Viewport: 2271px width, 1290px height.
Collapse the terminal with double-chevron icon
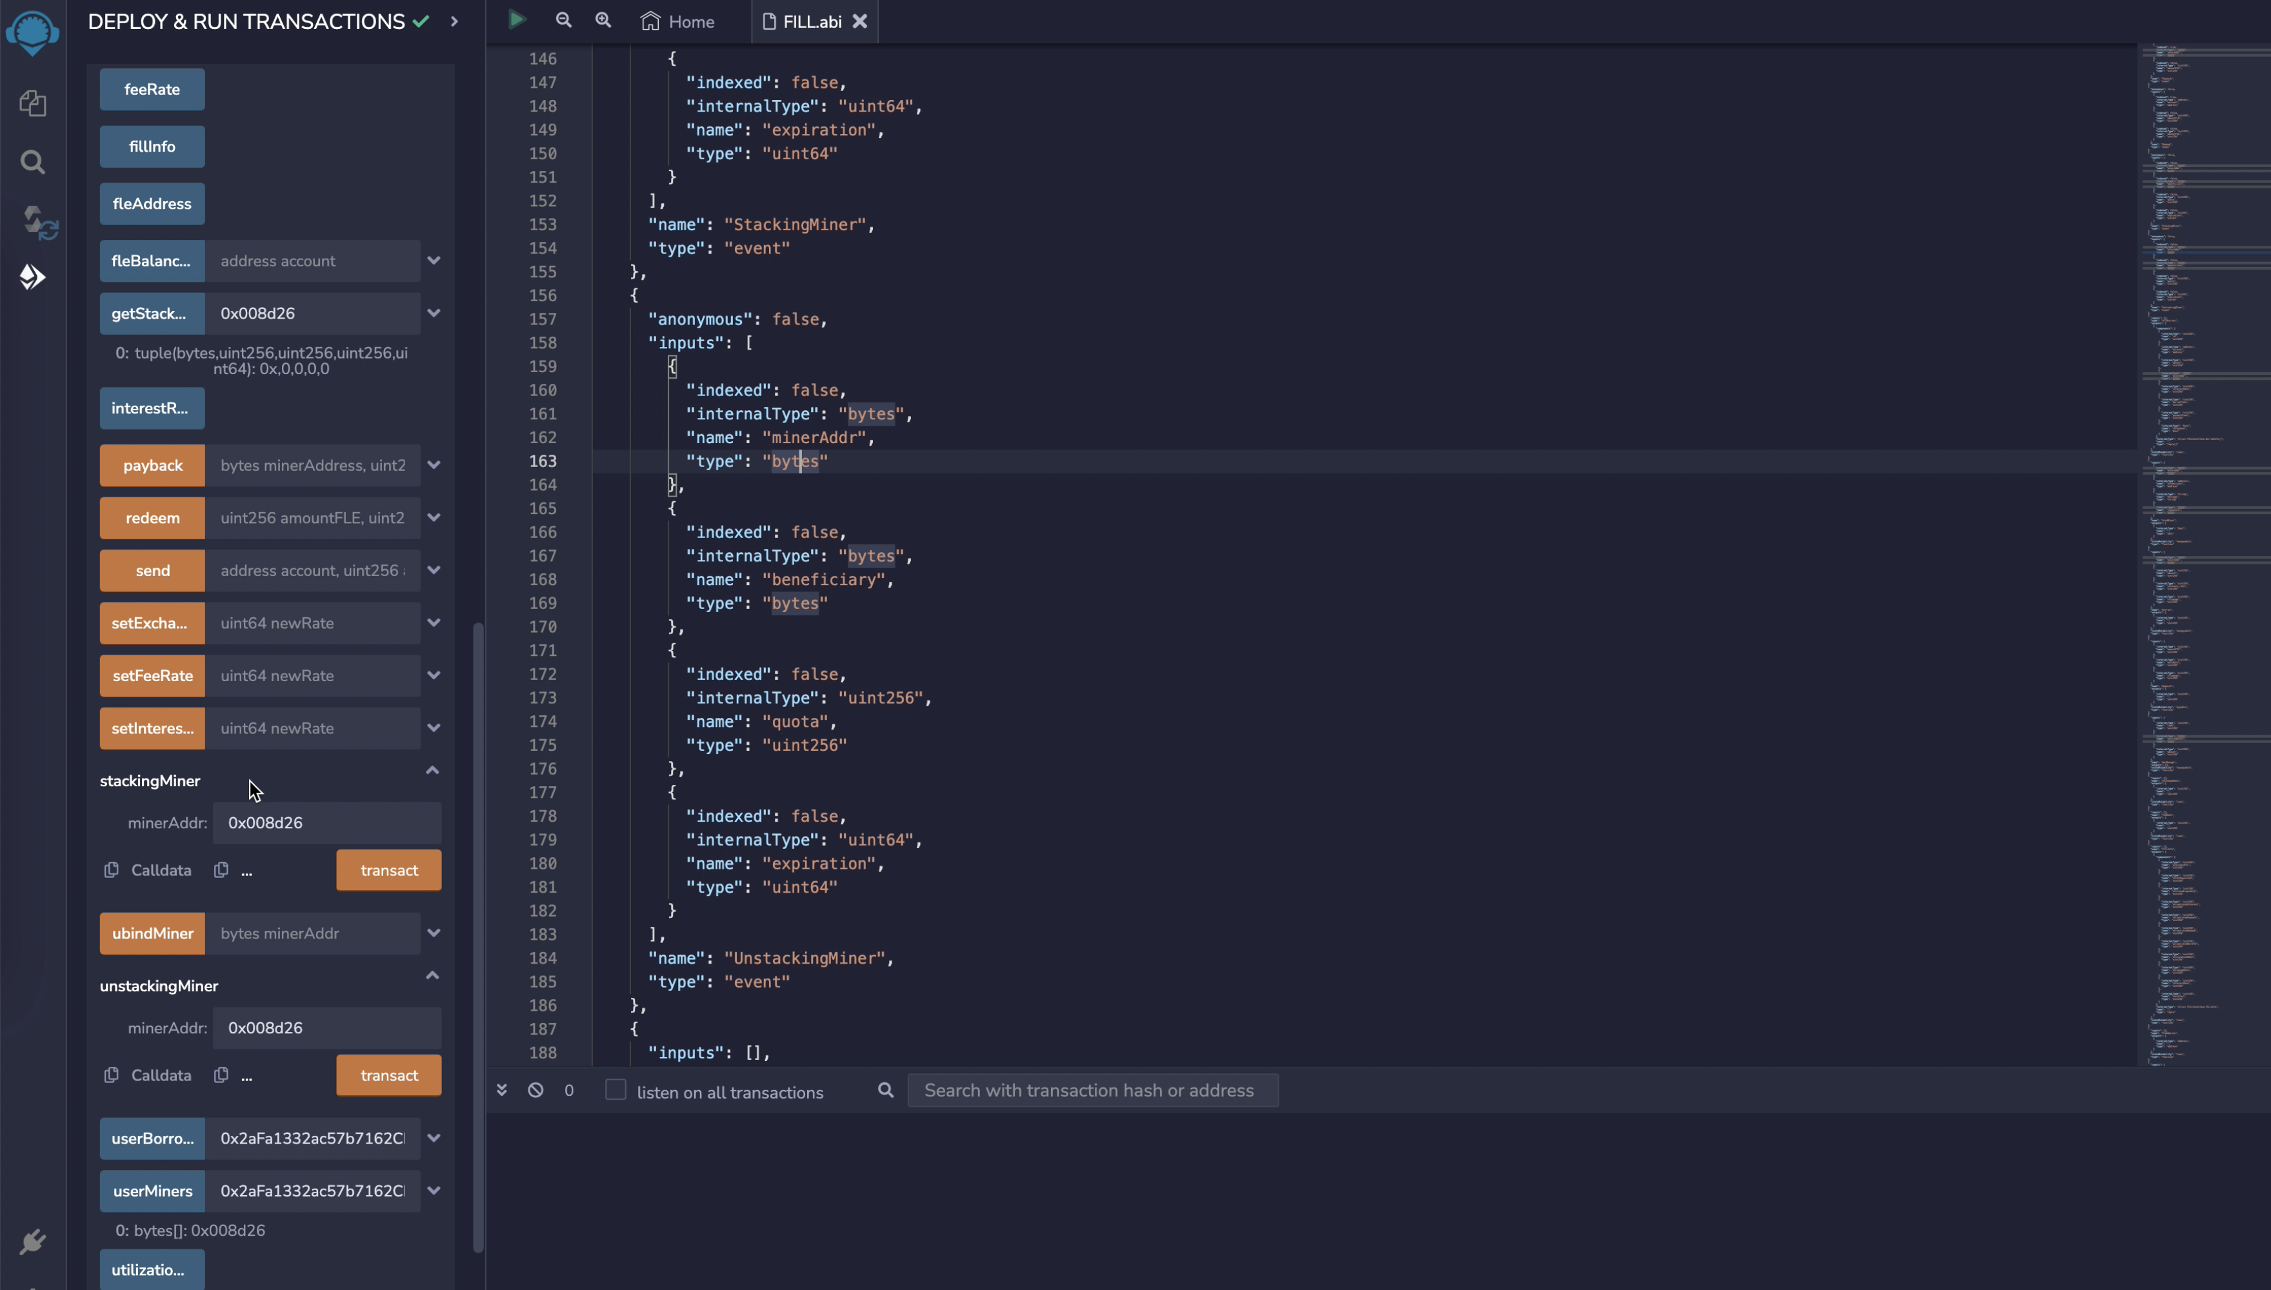click(501, 1090)
